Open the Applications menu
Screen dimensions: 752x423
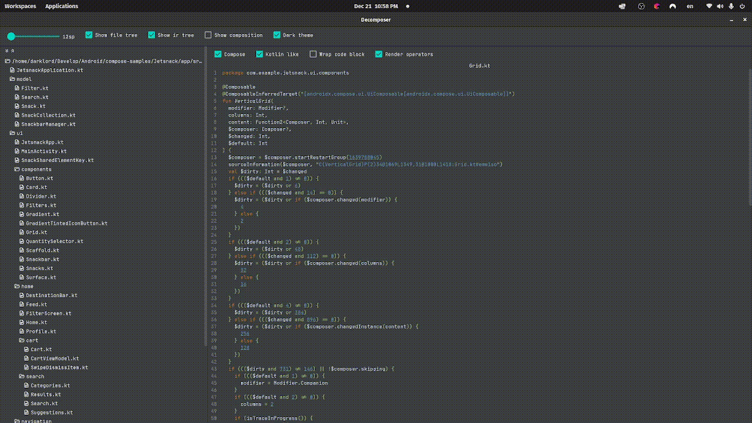point(61,6)
